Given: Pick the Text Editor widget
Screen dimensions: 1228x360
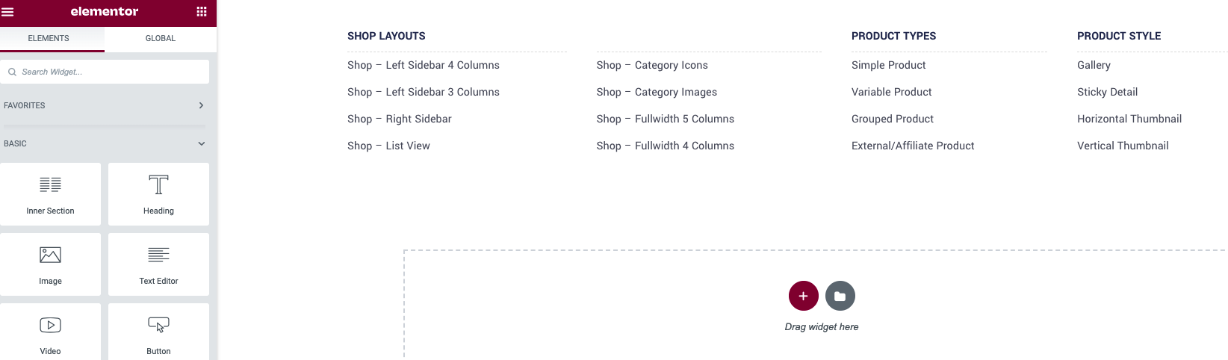Looking at the screenshot, I should pos(158,264).
